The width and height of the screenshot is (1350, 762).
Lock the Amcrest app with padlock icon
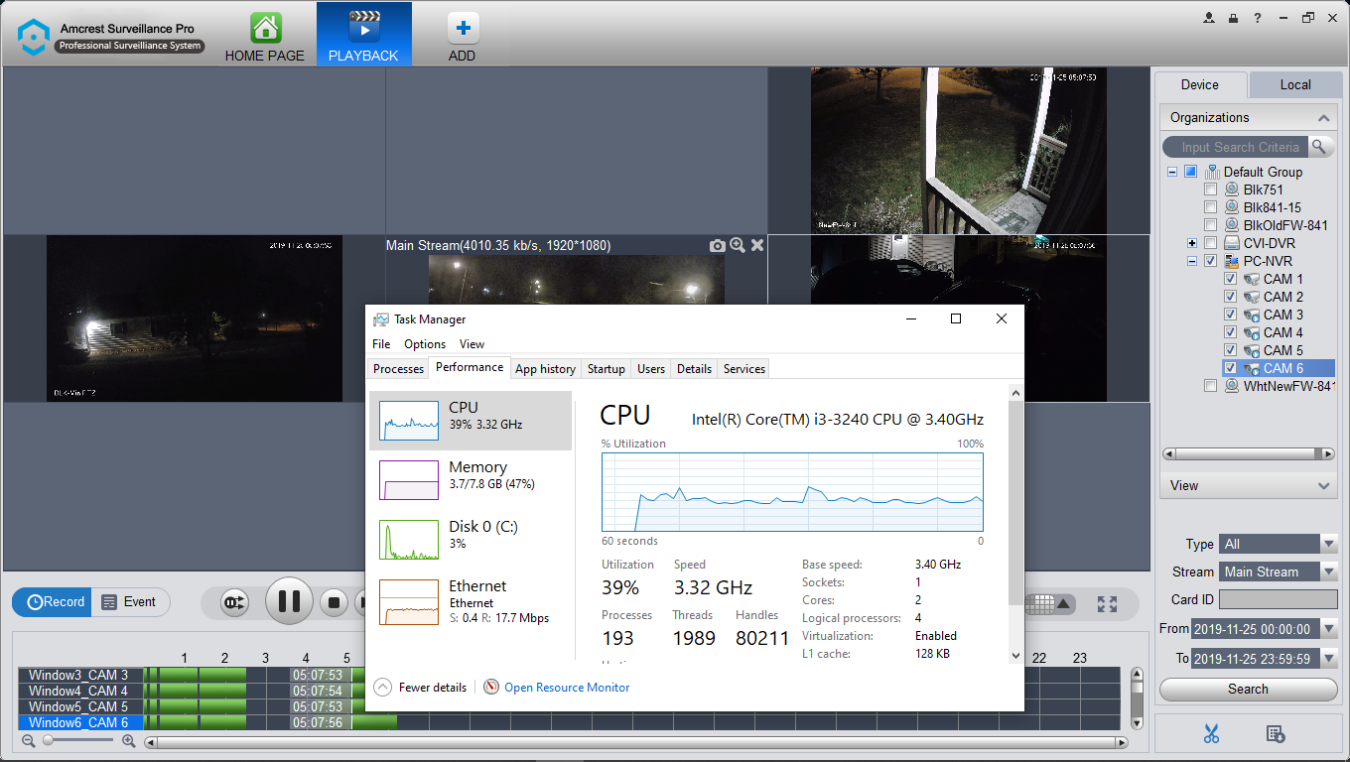[x=1233, y=18]
